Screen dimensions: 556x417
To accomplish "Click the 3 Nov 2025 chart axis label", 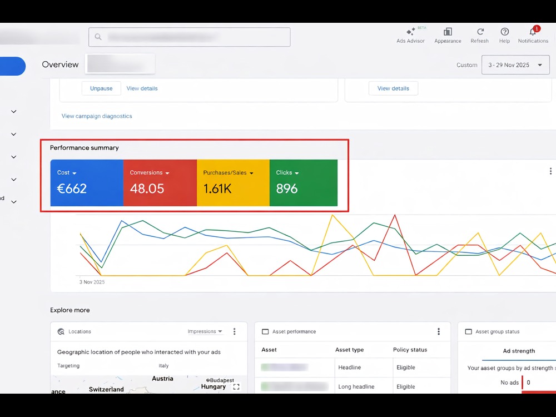I will point(92,282).
